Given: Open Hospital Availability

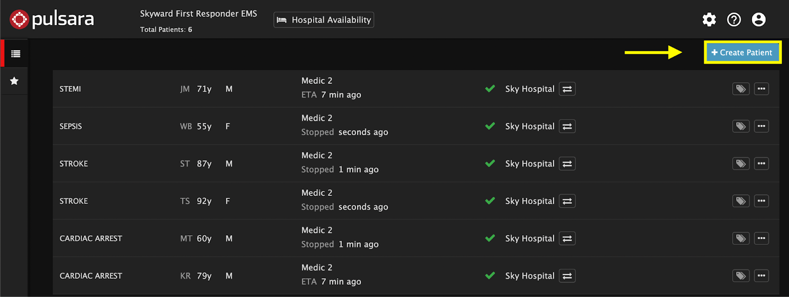Looking at the screenshot, I should [x=323, y=20].
